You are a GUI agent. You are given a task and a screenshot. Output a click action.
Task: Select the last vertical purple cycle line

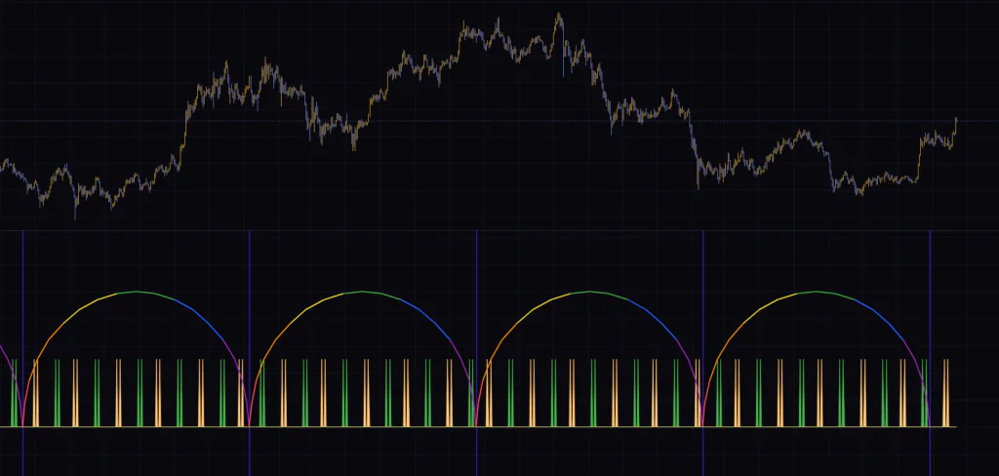(930, 353)
